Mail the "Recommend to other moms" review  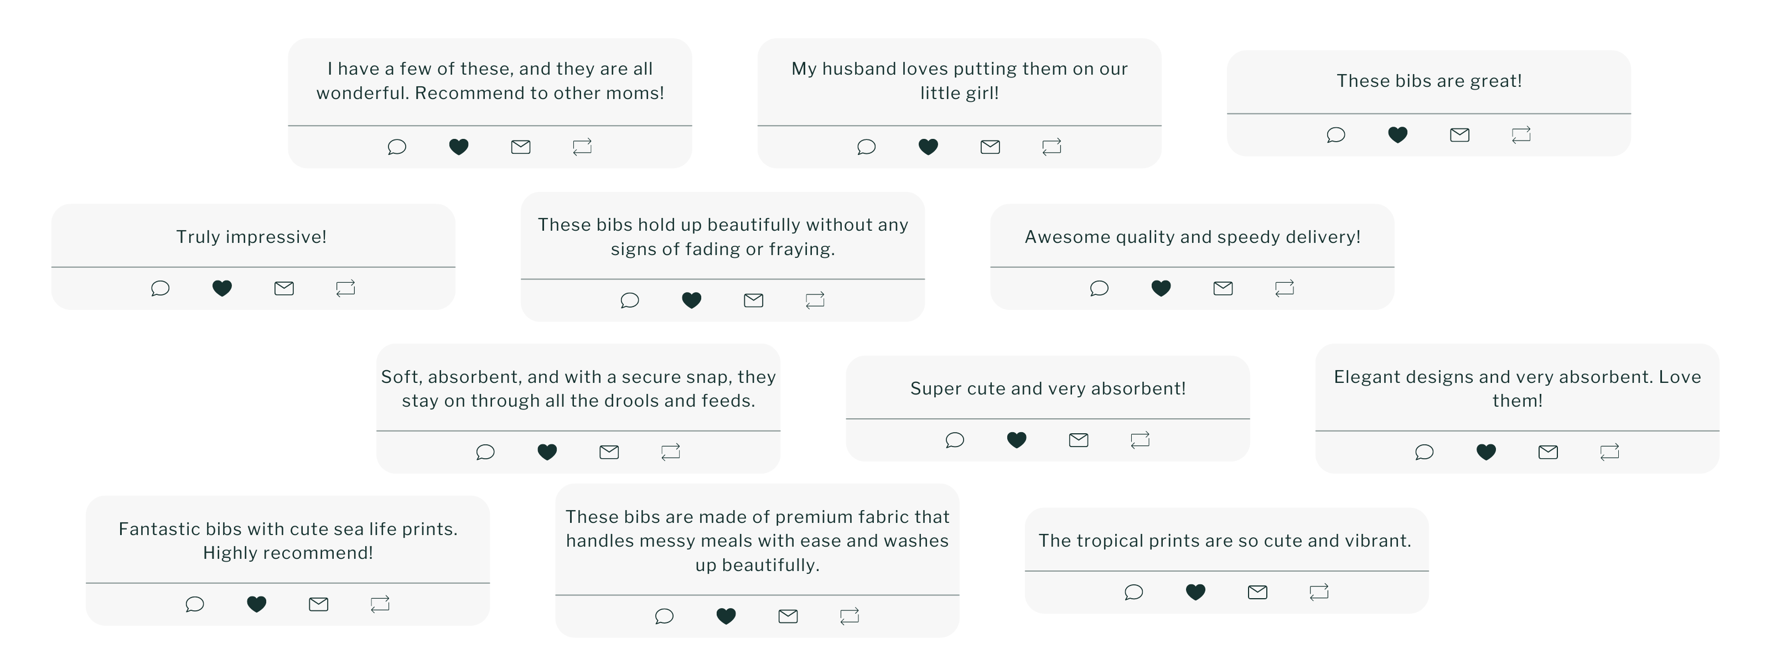point(520,147)
